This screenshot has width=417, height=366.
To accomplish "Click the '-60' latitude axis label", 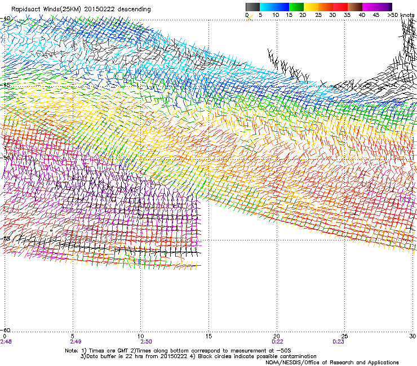I will [x=6, y=330].
